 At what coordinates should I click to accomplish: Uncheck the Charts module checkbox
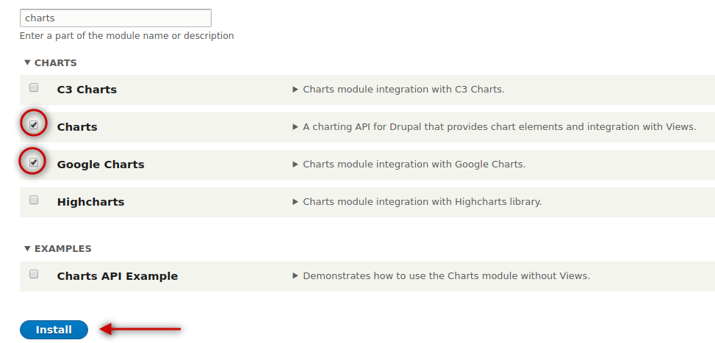pos(34,126)
